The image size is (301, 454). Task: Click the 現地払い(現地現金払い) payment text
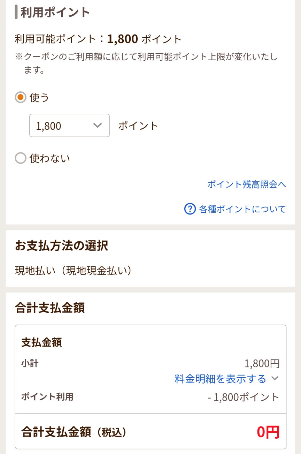(x=73, y=271)
